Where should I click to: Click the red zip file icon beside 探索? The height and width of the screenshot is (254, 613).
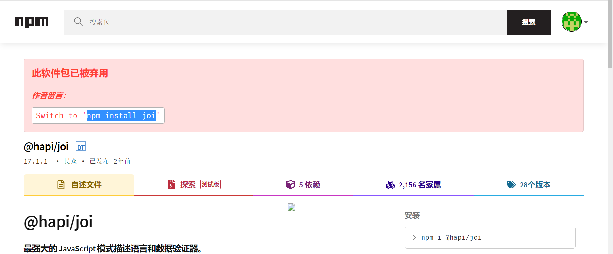(x=172, y=184)
